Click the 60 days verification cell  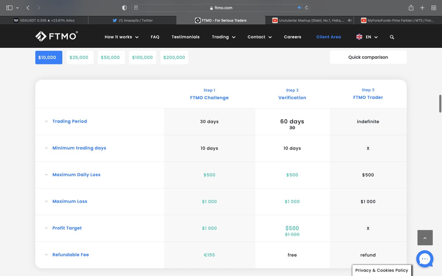click(292, 121)
